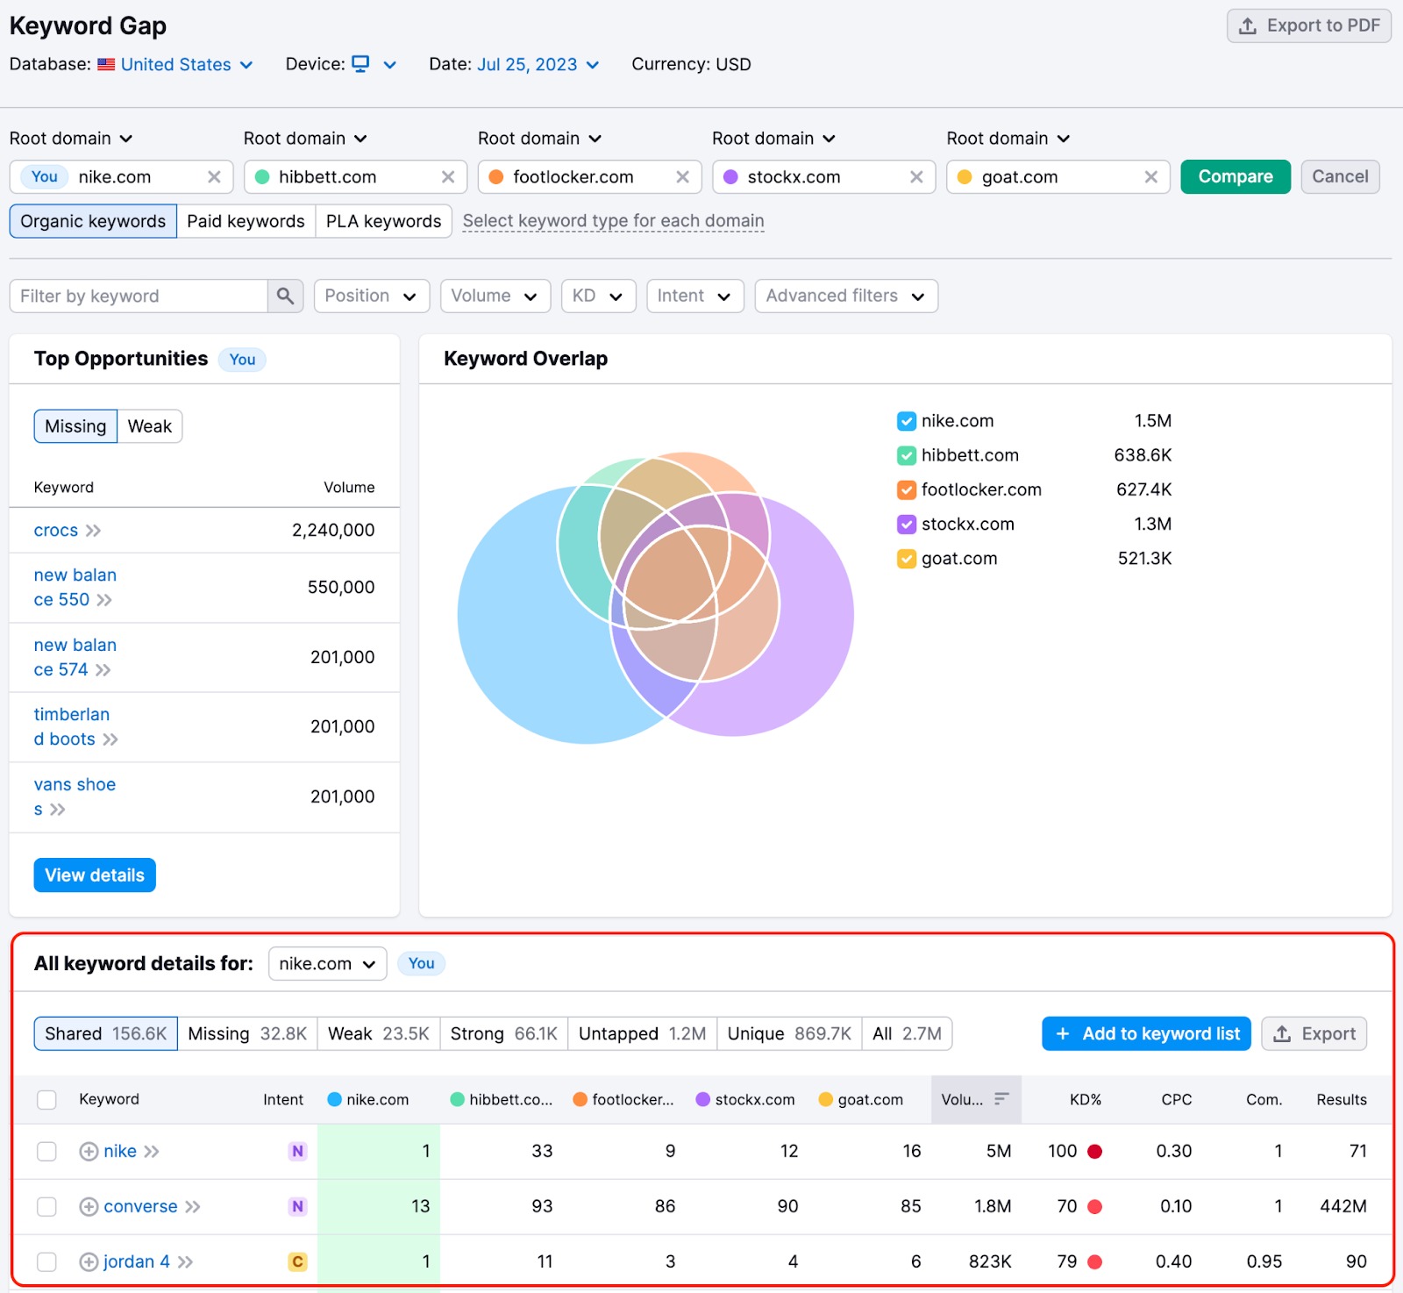The image size is (1403, 1293).
Task: Open the Device selector chevron
Action: click(x=390, y=64)
